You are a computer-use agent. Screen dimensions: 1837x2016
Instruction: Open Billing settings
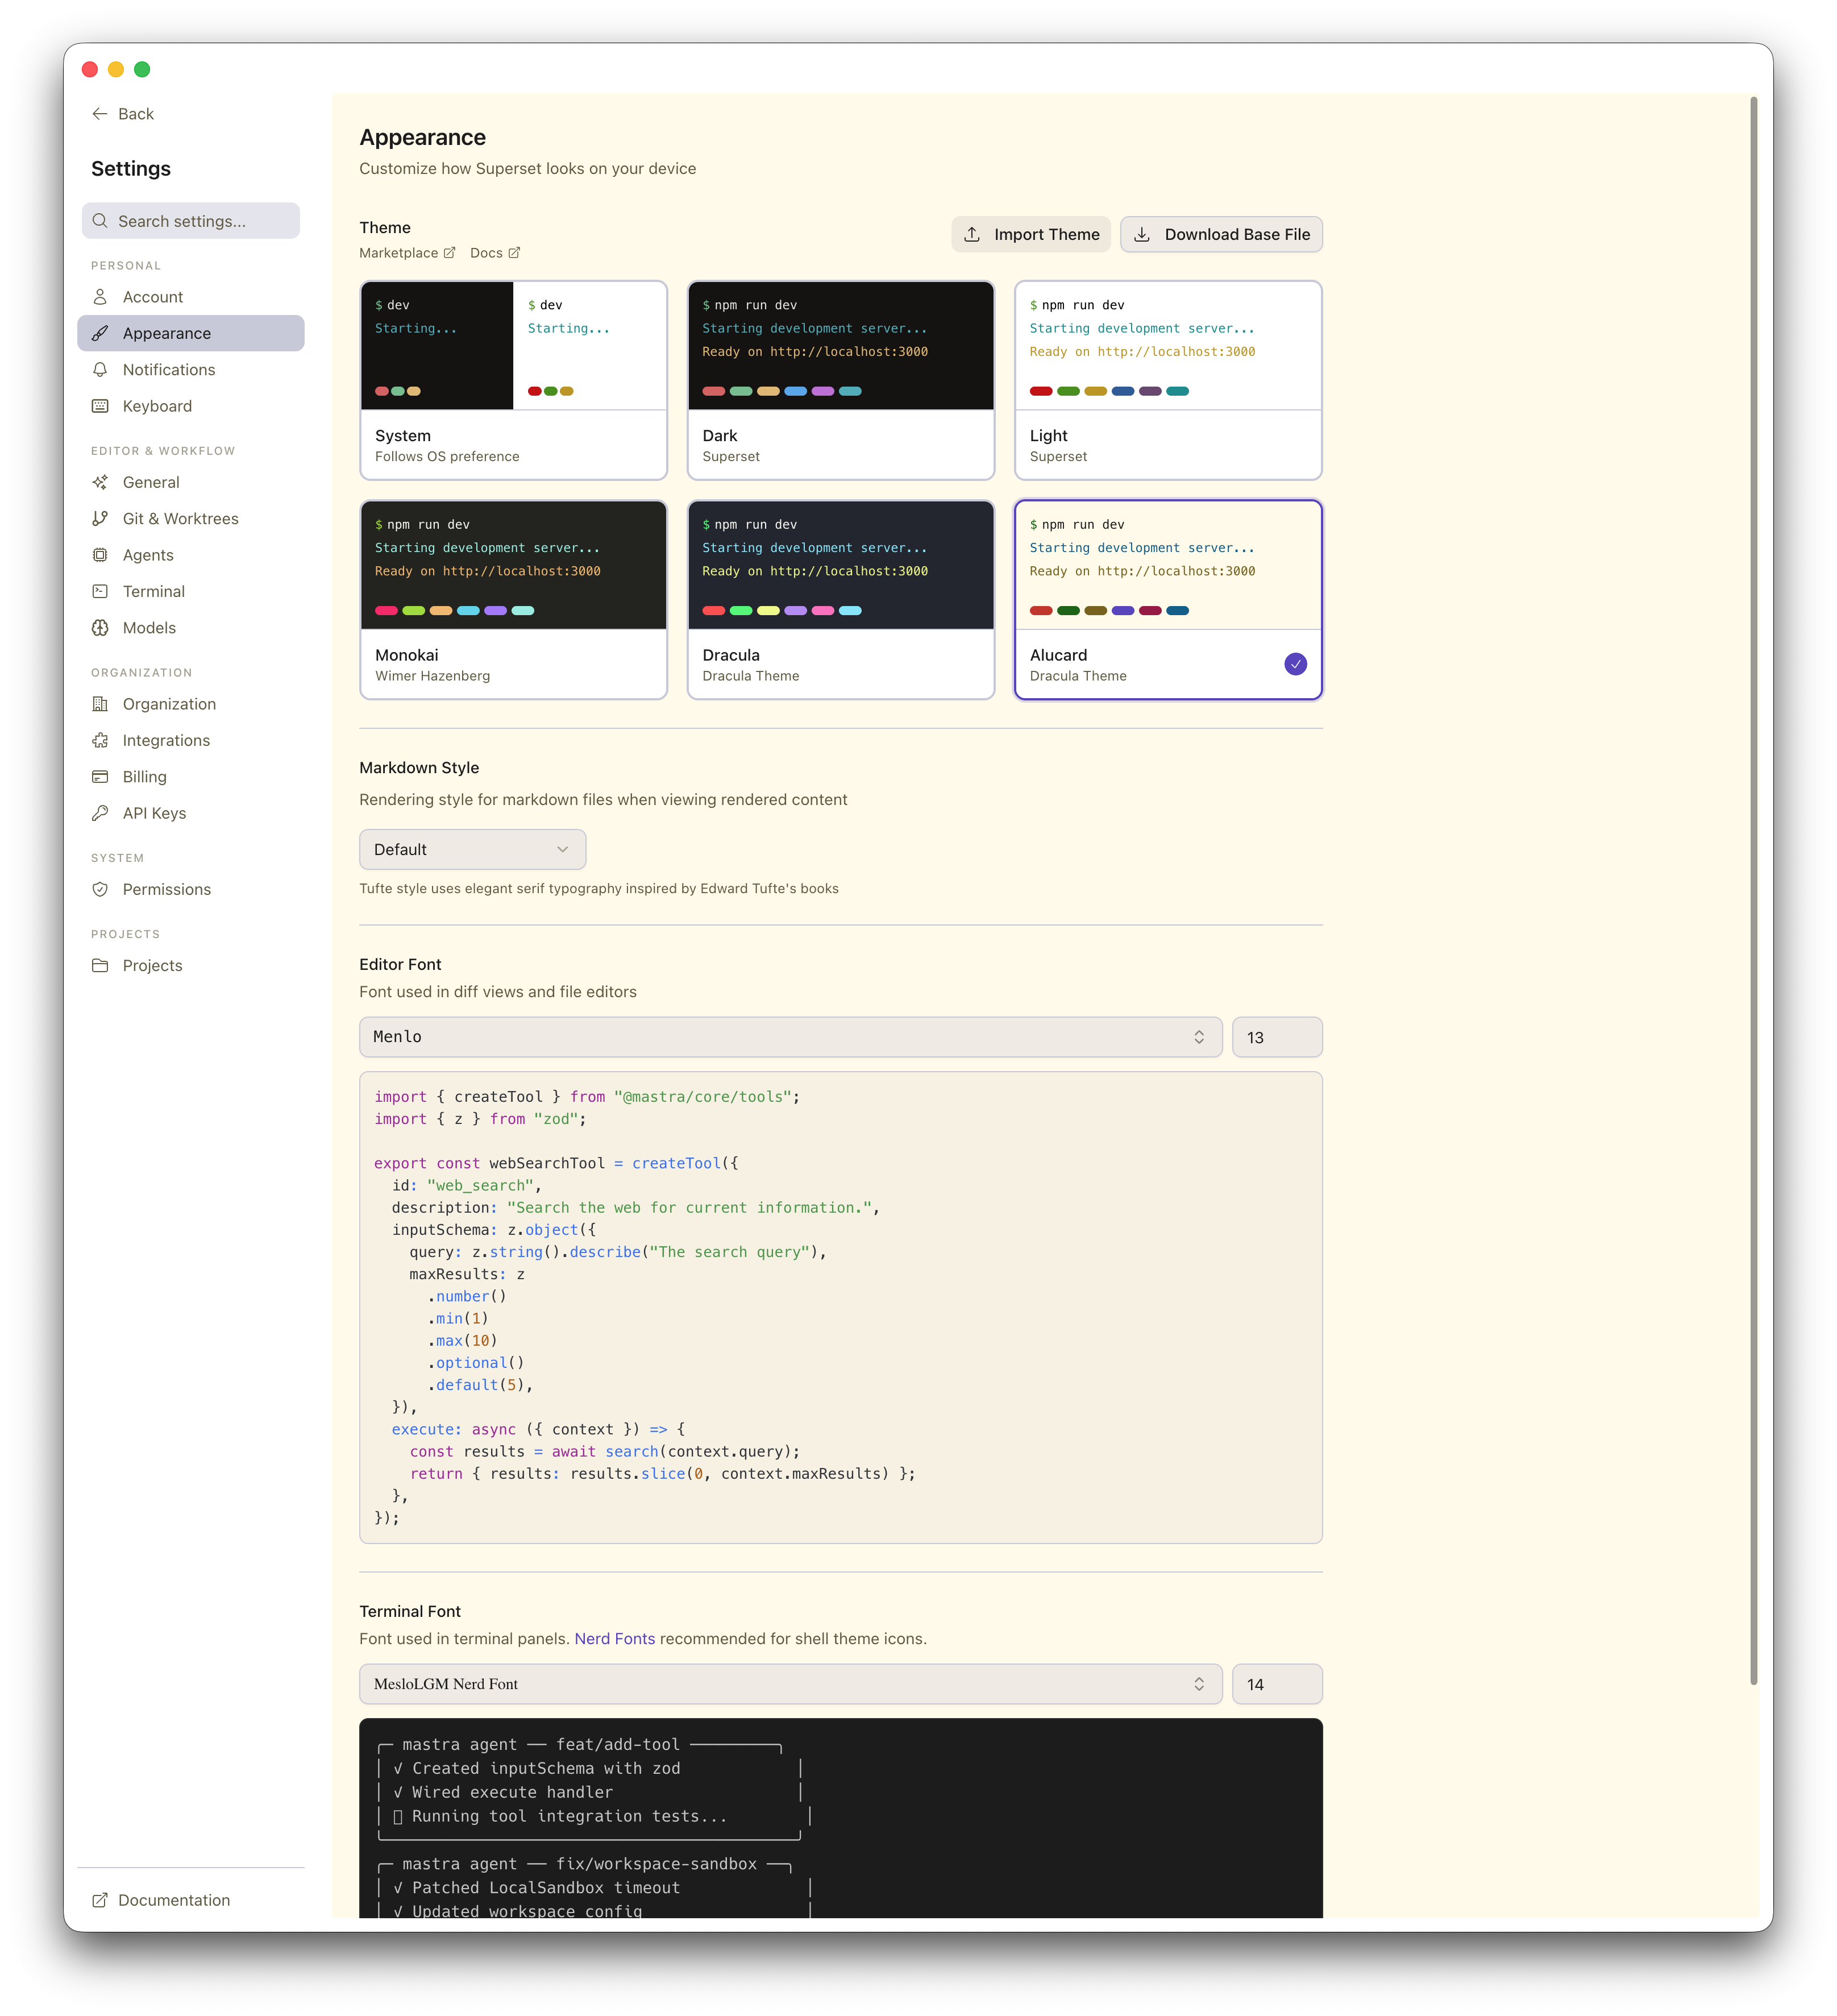click(x=190, y=777)
